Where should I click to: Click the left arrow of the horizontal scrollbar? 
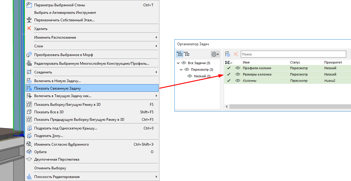[227, 107]
